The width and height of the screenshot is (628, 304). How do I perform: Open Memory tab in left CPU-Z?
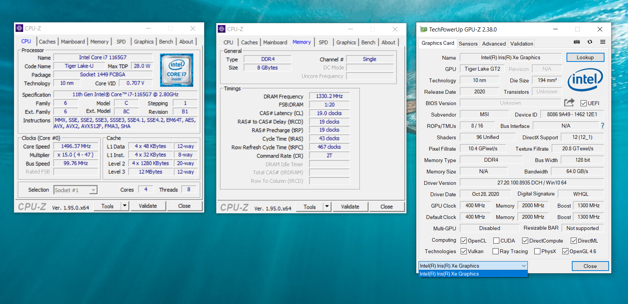[99, 42]
